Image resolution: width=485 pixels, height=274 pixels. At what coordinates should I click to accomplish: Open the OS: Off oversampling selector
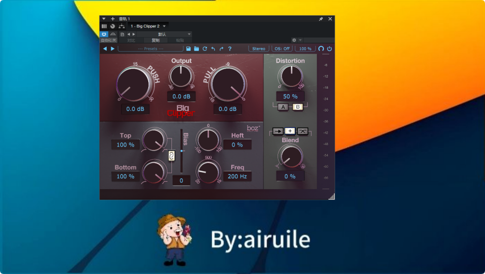coord(282,49)
